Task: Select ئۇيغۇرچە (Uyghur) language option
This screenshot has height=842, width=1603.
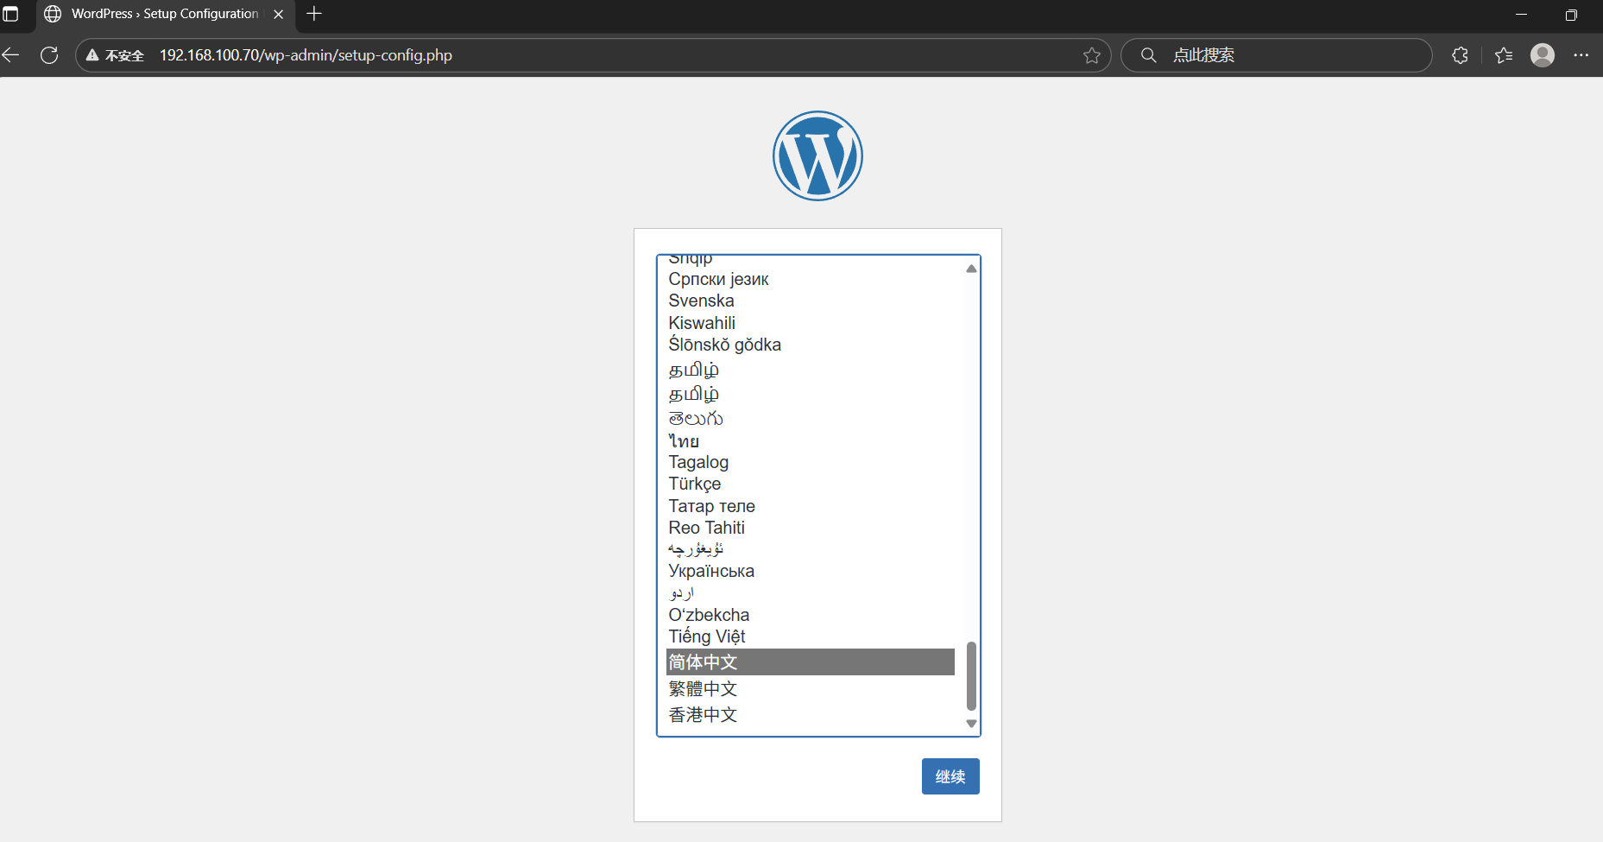Action: (x=811, y=549)
